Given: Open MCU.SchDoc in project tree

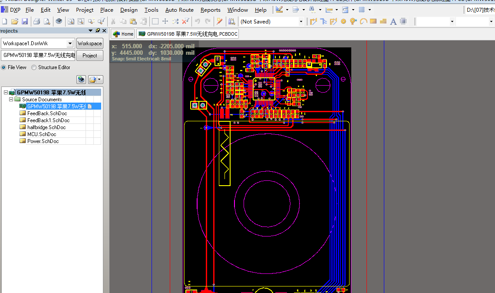Looking at the screenshot, I should 42,134.
